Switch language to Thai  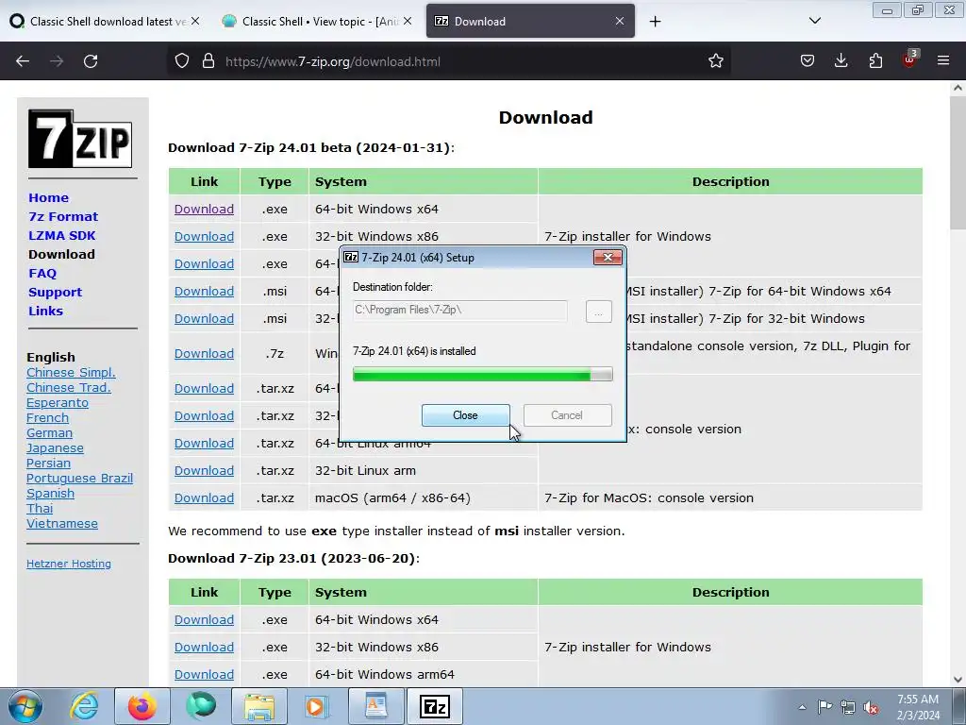click(40, 509)
